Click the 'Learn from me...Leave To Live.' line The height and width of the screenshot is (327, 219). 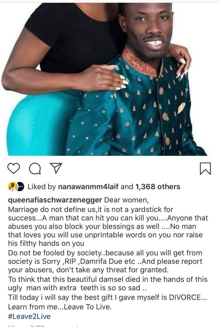pos(60,307)
